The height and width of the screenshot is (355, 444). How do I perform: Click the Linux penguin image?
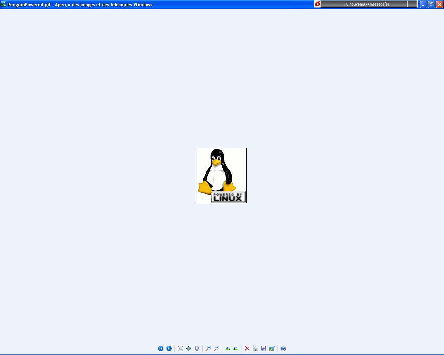coord(221,175)
